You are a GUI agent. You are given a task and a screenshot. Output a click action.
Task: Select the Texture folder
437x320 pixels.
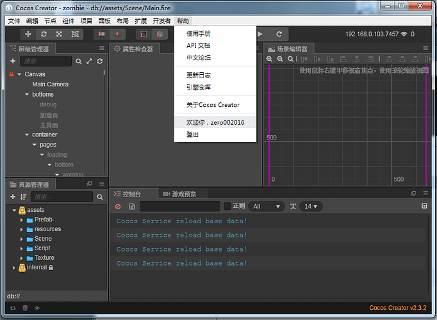(x=44, y=258)
